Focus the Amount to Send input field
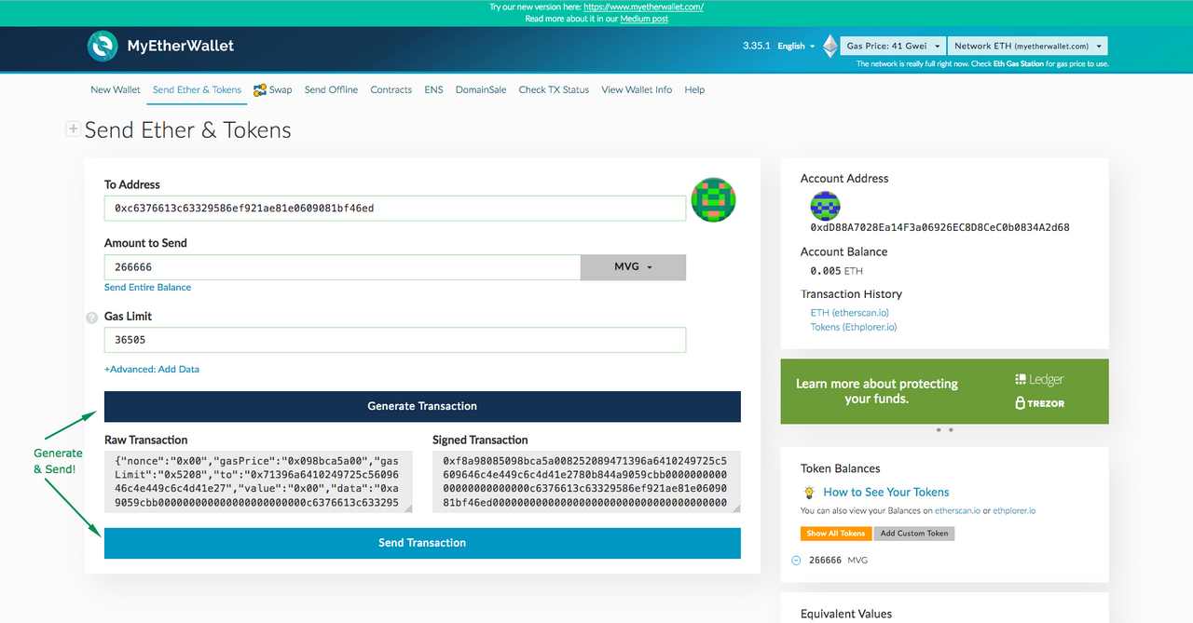The height and width of the screenshot is (623, 1193). (342, 266)
